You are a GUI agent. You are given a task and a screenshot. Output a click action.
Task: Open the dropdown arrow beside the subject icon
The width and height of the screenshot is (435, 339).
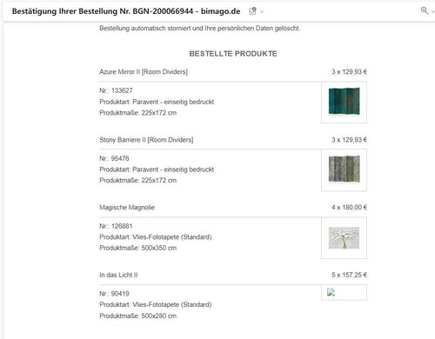coord(262,12)
